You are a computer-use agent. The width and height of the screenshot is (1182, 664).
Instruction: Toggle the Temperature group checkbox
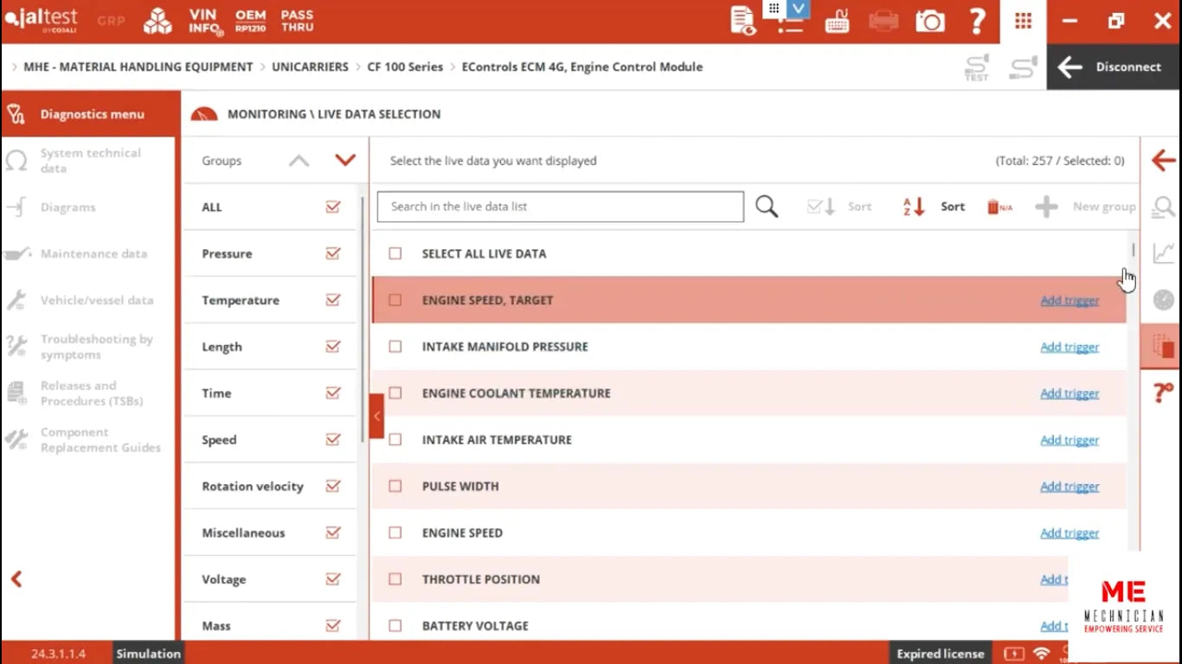tap(333, 300)
